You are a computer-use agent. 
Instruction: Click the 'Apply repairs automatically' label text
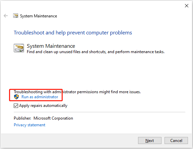(43, 106)
